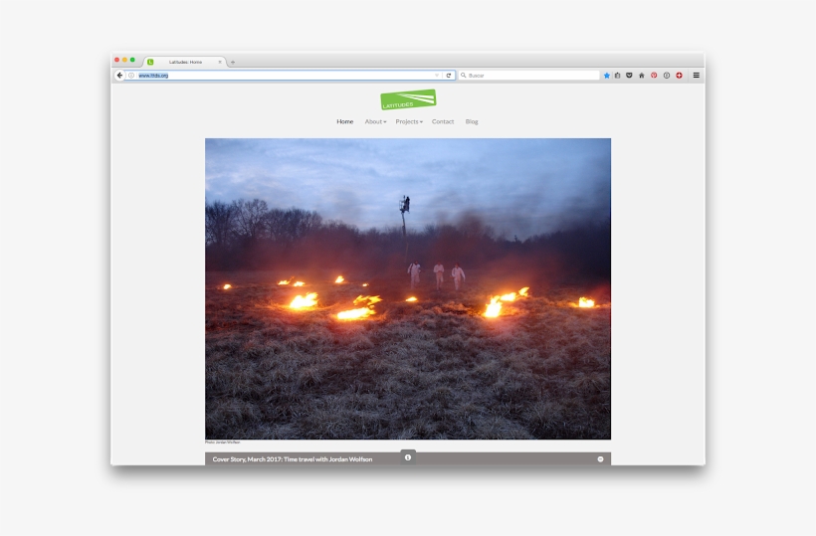This screenshot has width=816, height=536.
Task: Expand the Projects dropdown menu
Action: (408, 122)
